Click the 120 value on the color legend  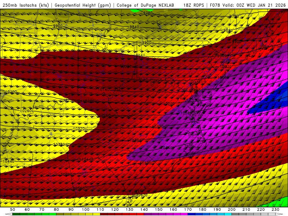click(115, 210)
